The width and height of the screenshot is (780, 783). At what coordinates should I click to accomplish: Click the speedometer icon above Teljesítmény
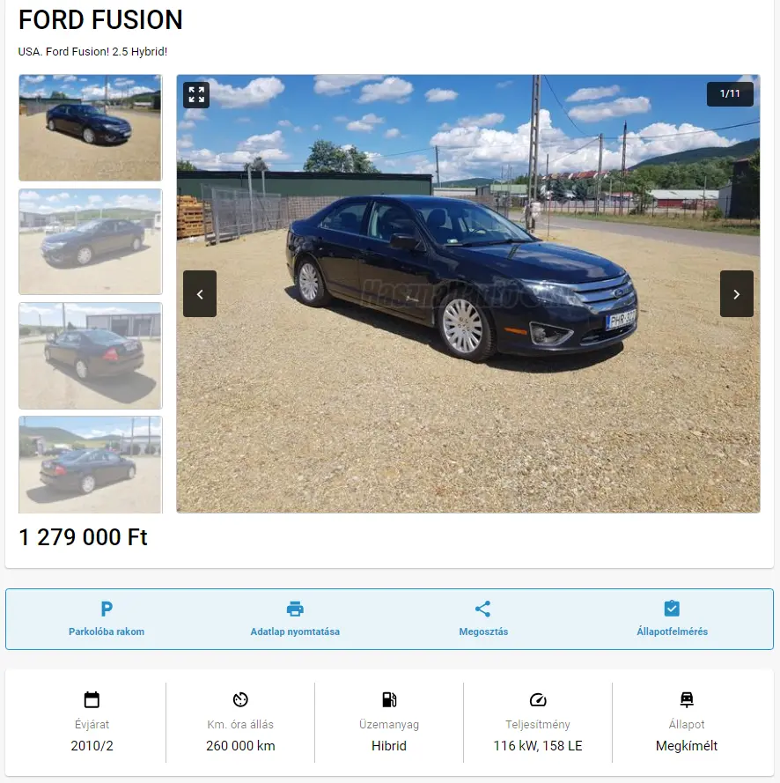click(x=538, y=699)
